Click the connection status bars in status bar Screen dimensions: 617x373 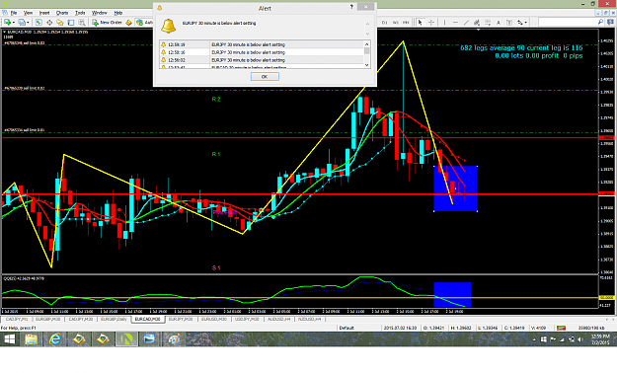click(561, 328)
